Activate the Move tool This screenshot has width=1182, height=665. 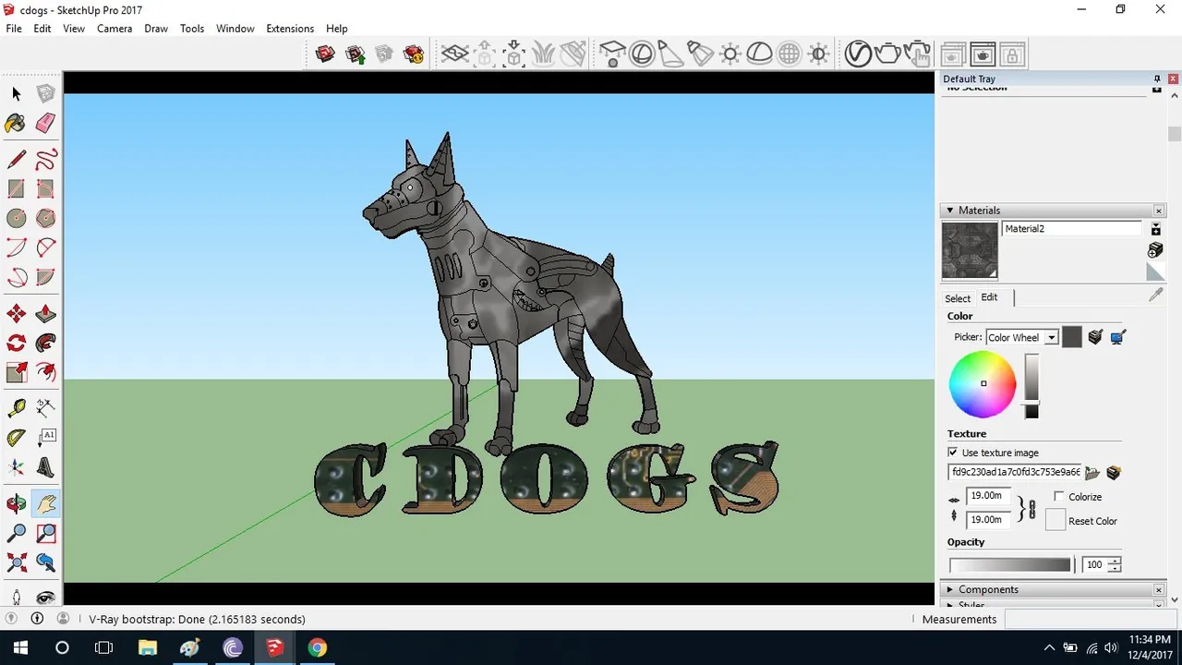(x=16, y=314)
